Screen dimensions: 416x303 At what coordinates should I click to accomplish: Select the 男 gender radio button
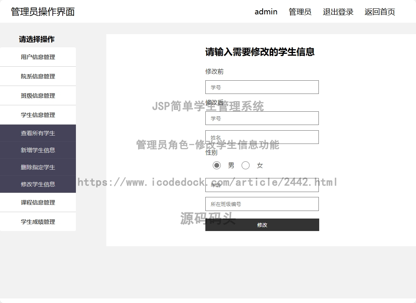coord(216,166)
